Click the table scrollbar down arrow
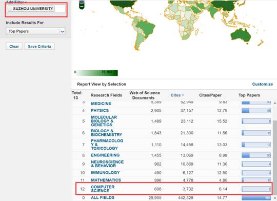Viewport: 277px width, 201px height. tap(275, 198)
